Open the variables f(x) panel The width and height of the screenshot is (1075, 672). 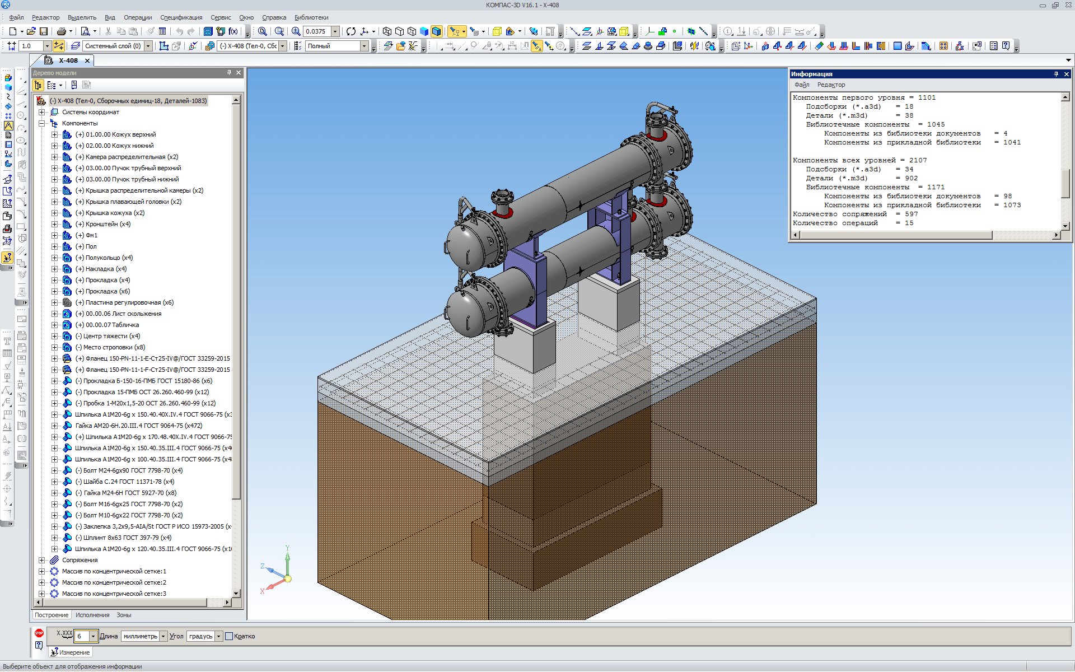tap(233, 31)
